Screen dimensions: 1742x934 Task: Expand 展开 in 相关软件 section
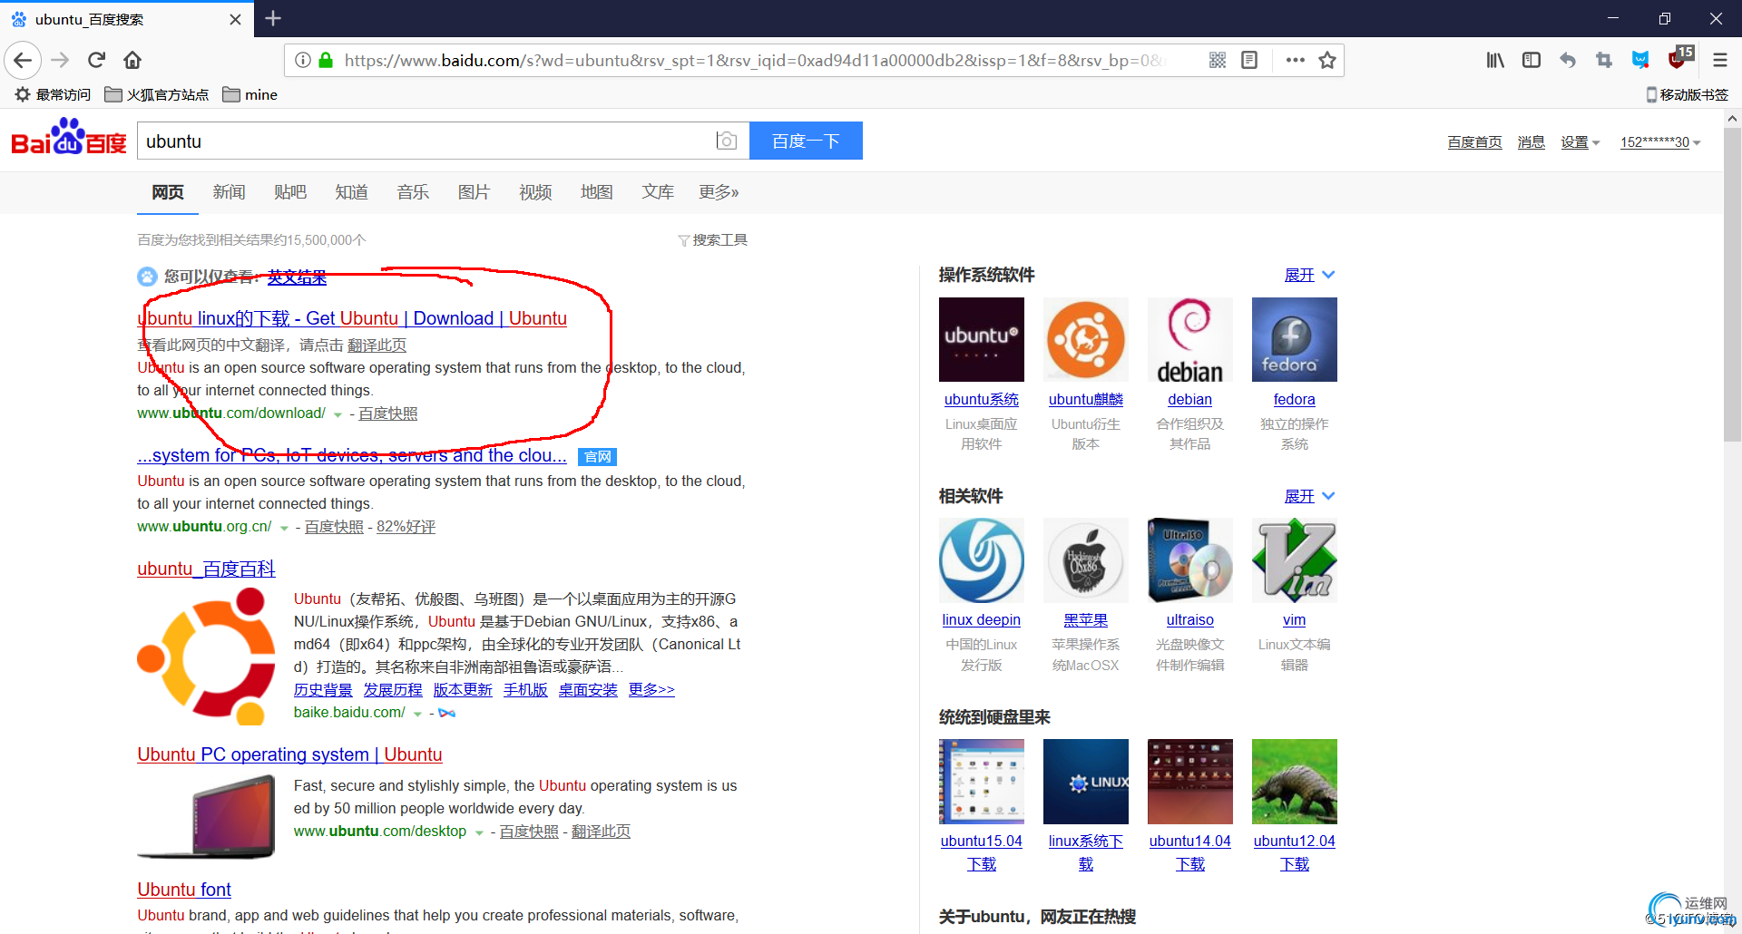[1309, 496]
